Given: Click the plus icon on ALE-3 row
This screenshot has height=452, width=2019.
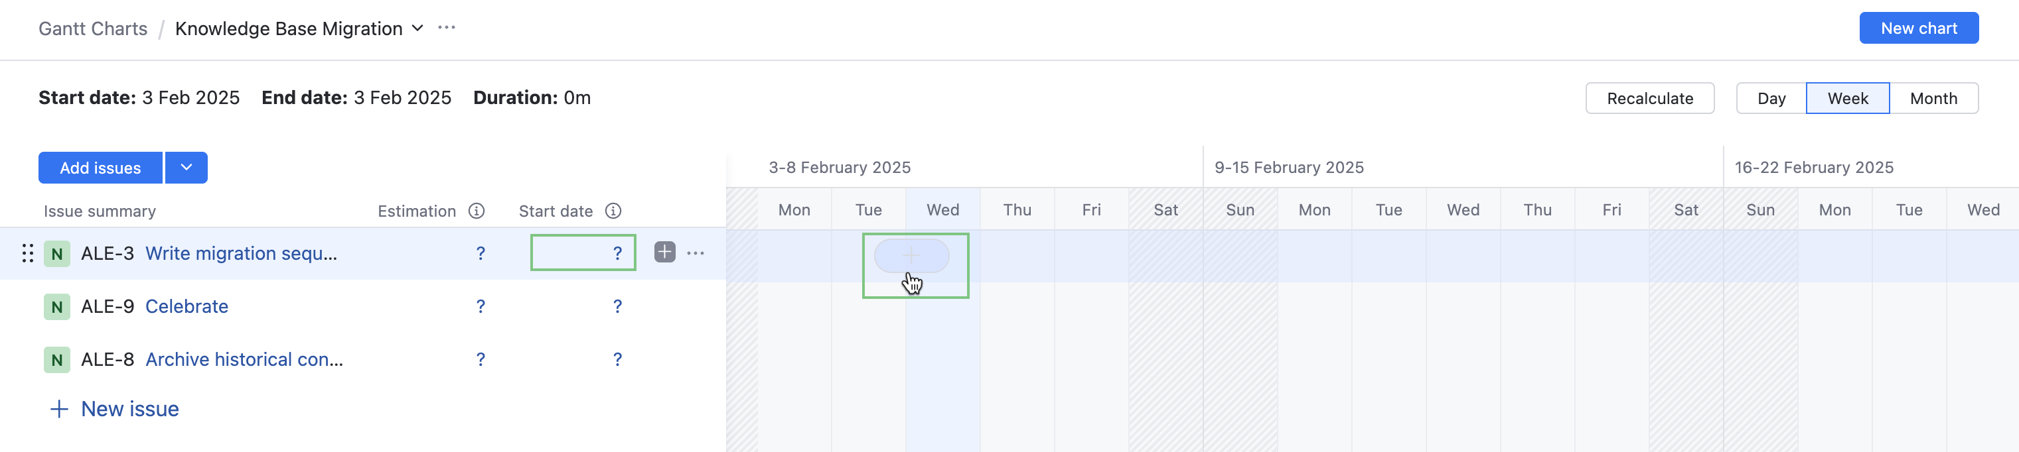Looking at the screenshot, I should 664,253.
